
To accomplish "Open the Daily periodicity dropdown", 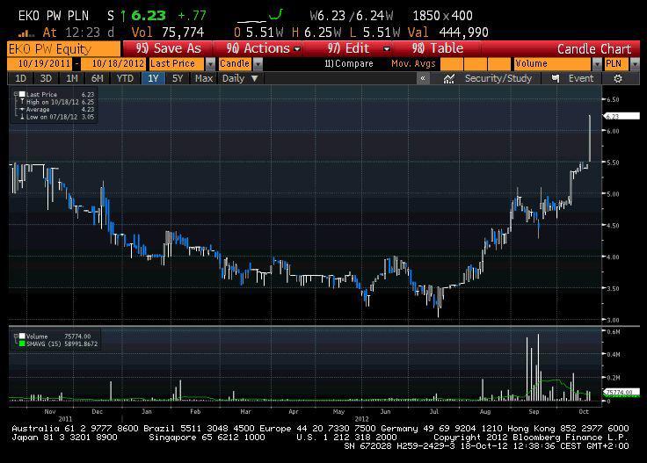I will [x=240, y=78].
